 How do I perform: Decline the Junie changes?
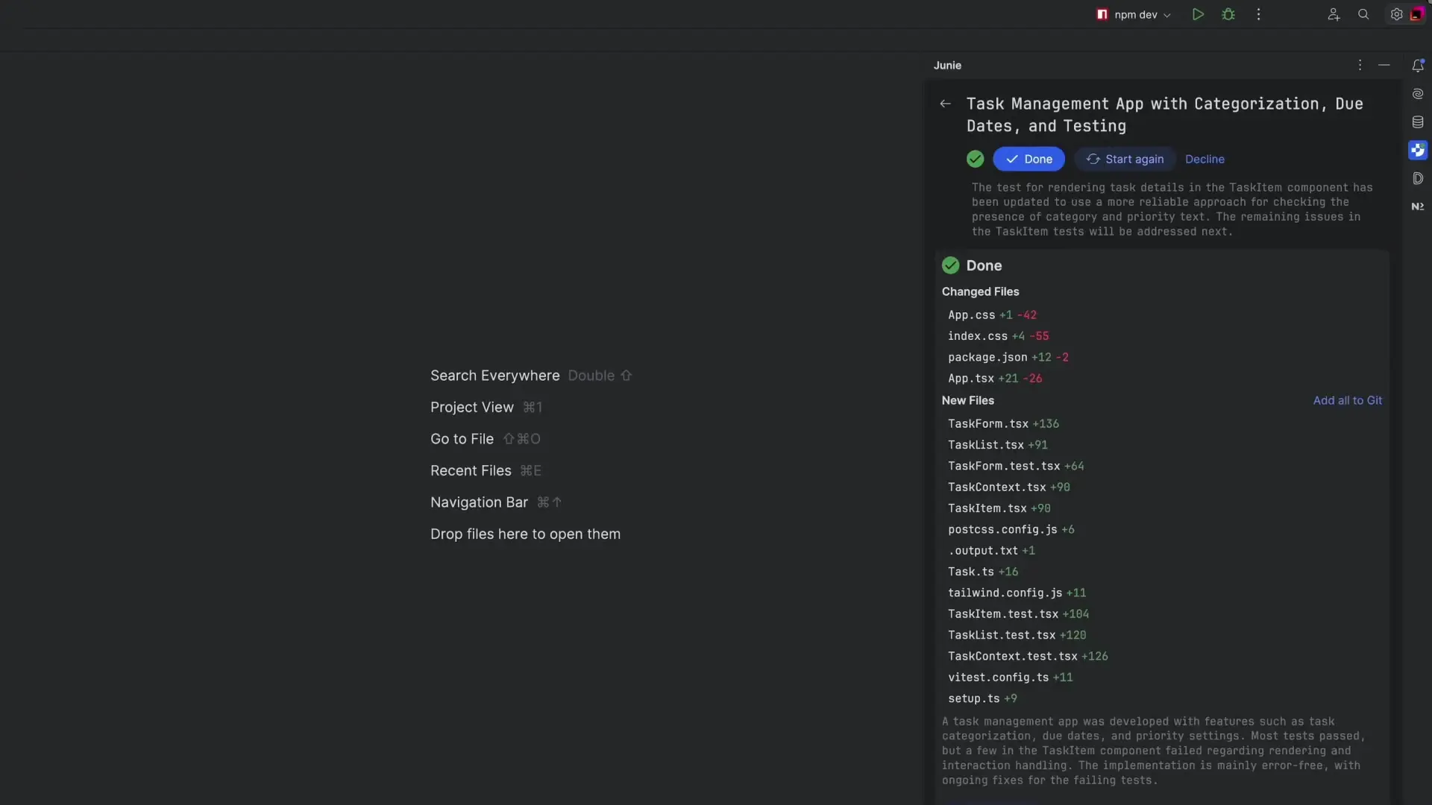[x=1205, y=159]
